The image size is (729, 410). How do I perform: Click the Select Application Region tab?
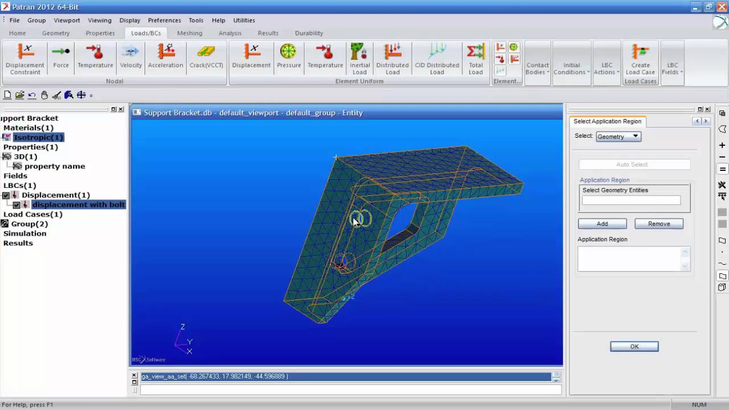[607, 121]
